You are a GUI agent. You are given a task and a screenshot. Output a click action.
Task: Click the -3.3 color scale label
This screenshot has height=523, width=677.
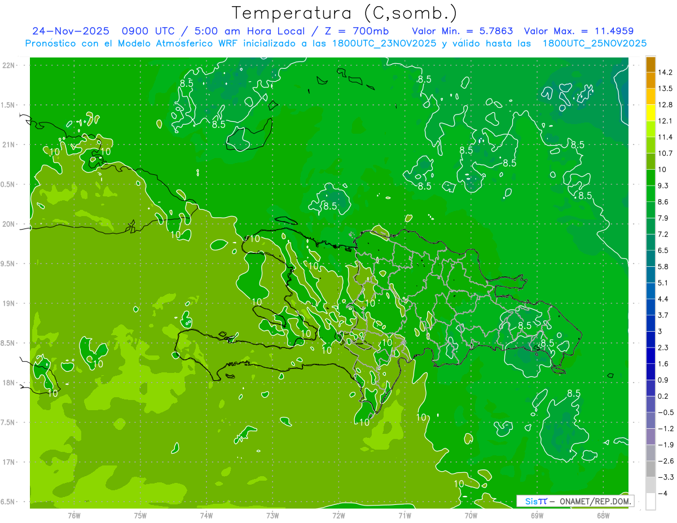click(x=665, y=477)
